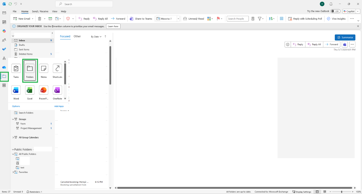The width and height of the screenshot is (362, 194).
Task: Launch Word from the apps flyout
Action: point(16,93)
